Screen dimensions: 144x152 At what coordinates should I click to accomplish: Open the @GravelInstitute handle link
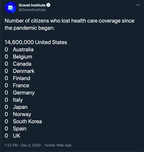click(32, 10)
